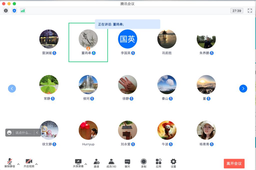
Task: Open the Invite (邀请) icon
Action: [x=96, y=163]
